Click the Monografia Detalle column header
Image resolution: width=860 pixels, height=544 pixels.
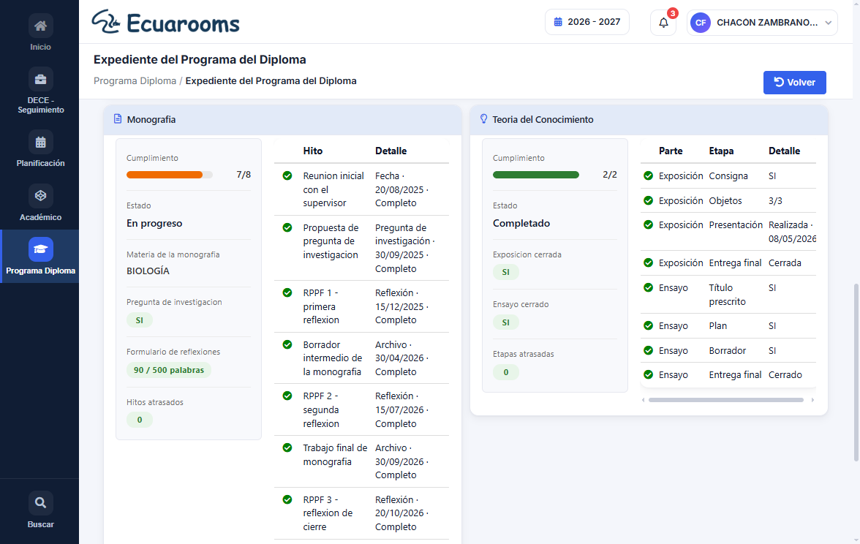391,151
